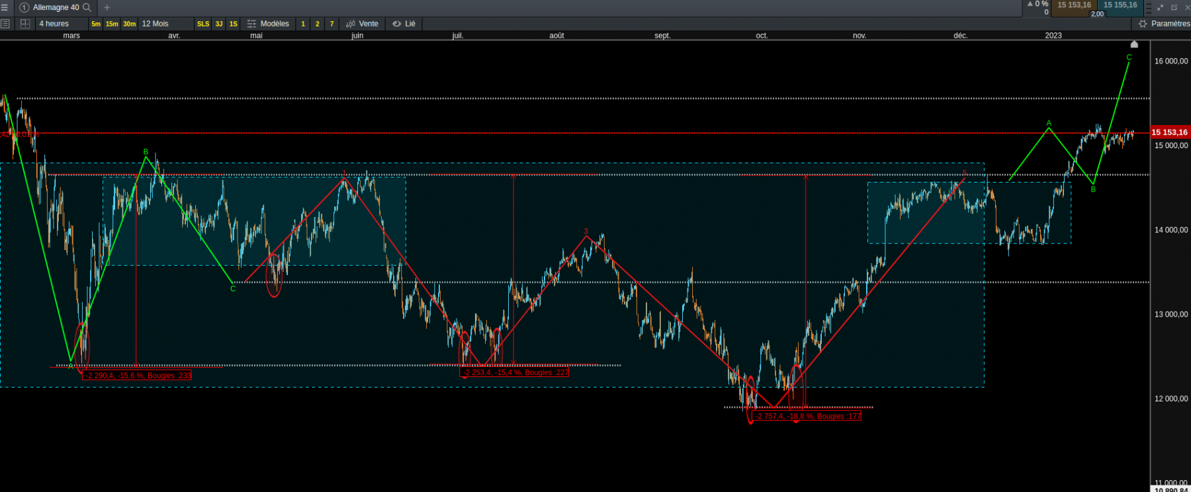Shrink the chart with the collapse arrows icon
The width and height of the screenshot is (1191, 492).
[x=1160, y=7]
